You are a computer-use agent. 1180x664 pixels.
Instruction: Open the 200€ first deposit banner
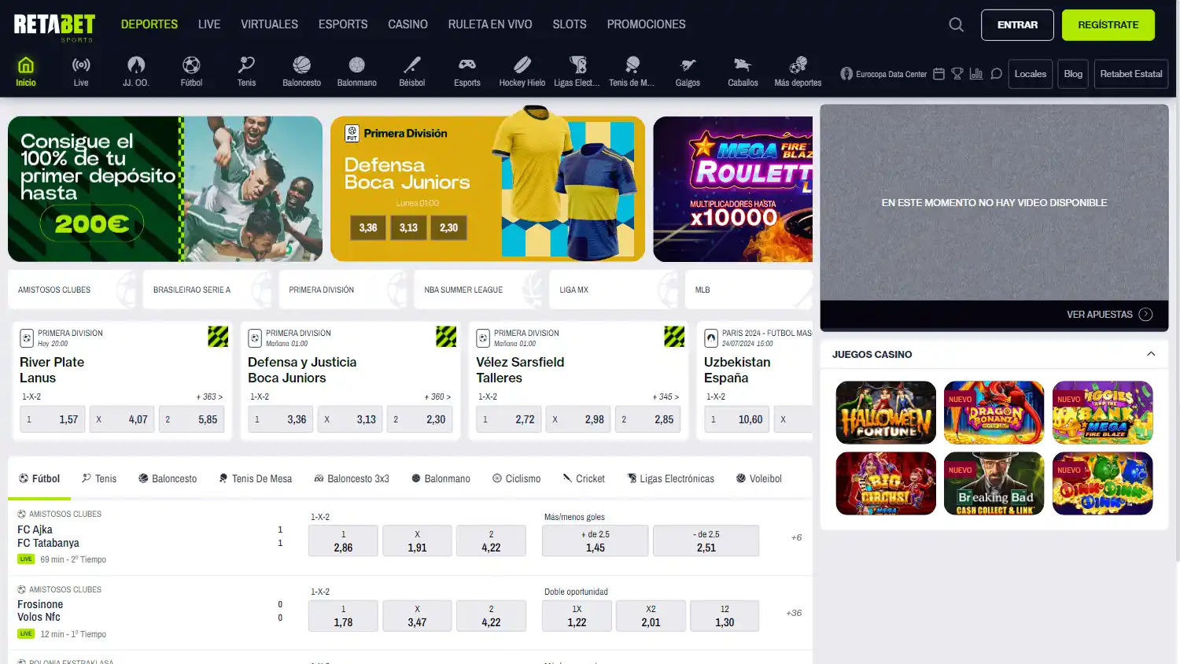[x=165, y=189]
